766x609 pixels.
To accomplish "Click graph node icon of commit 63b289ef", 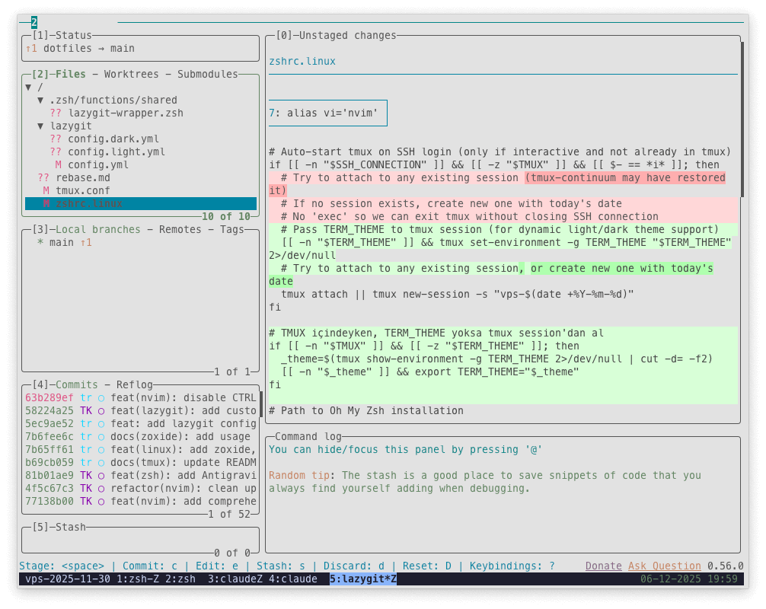I will [101, 398].
